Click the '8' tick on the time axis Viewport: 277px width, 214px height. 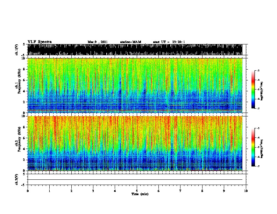[x=202, y=191]
